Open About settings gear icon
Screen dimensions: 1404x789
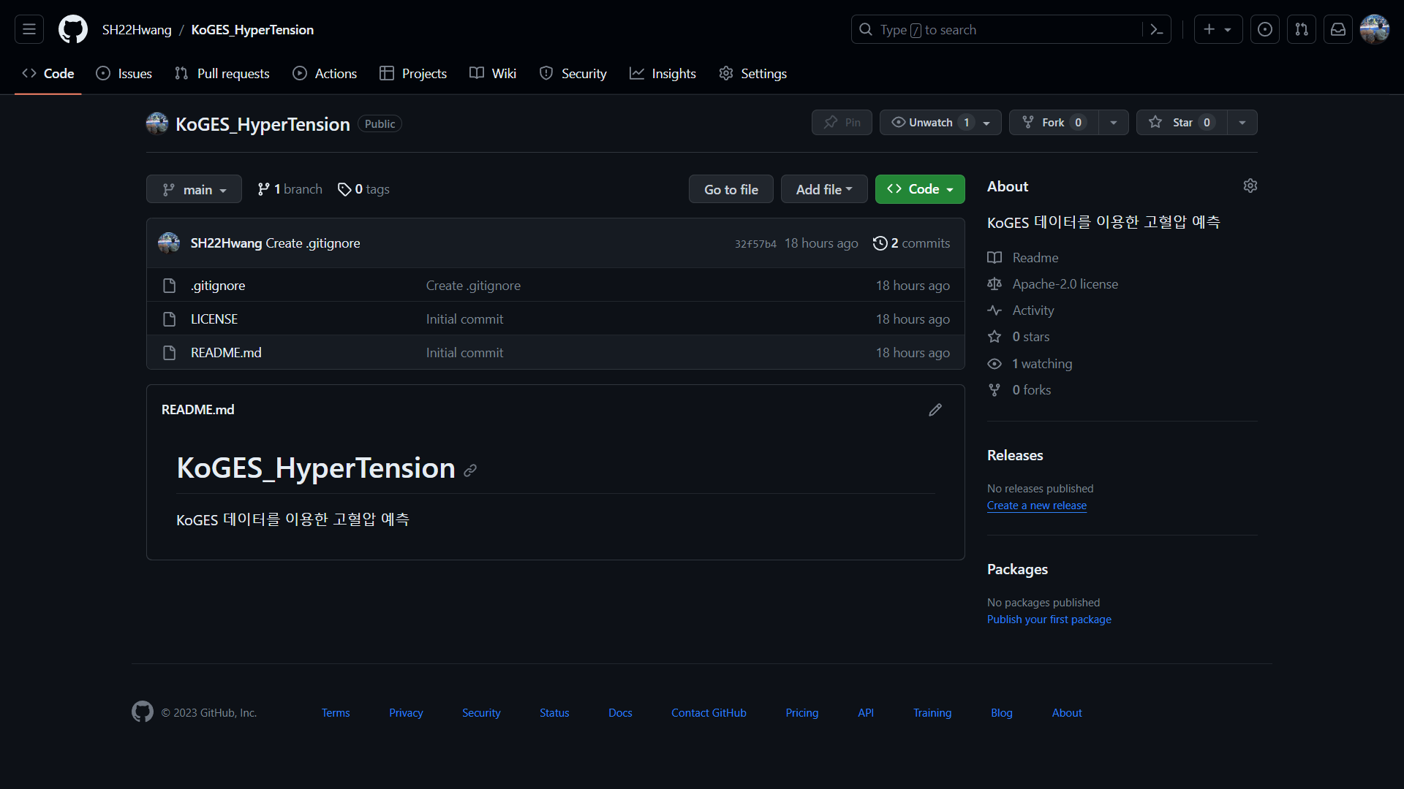1250,186
